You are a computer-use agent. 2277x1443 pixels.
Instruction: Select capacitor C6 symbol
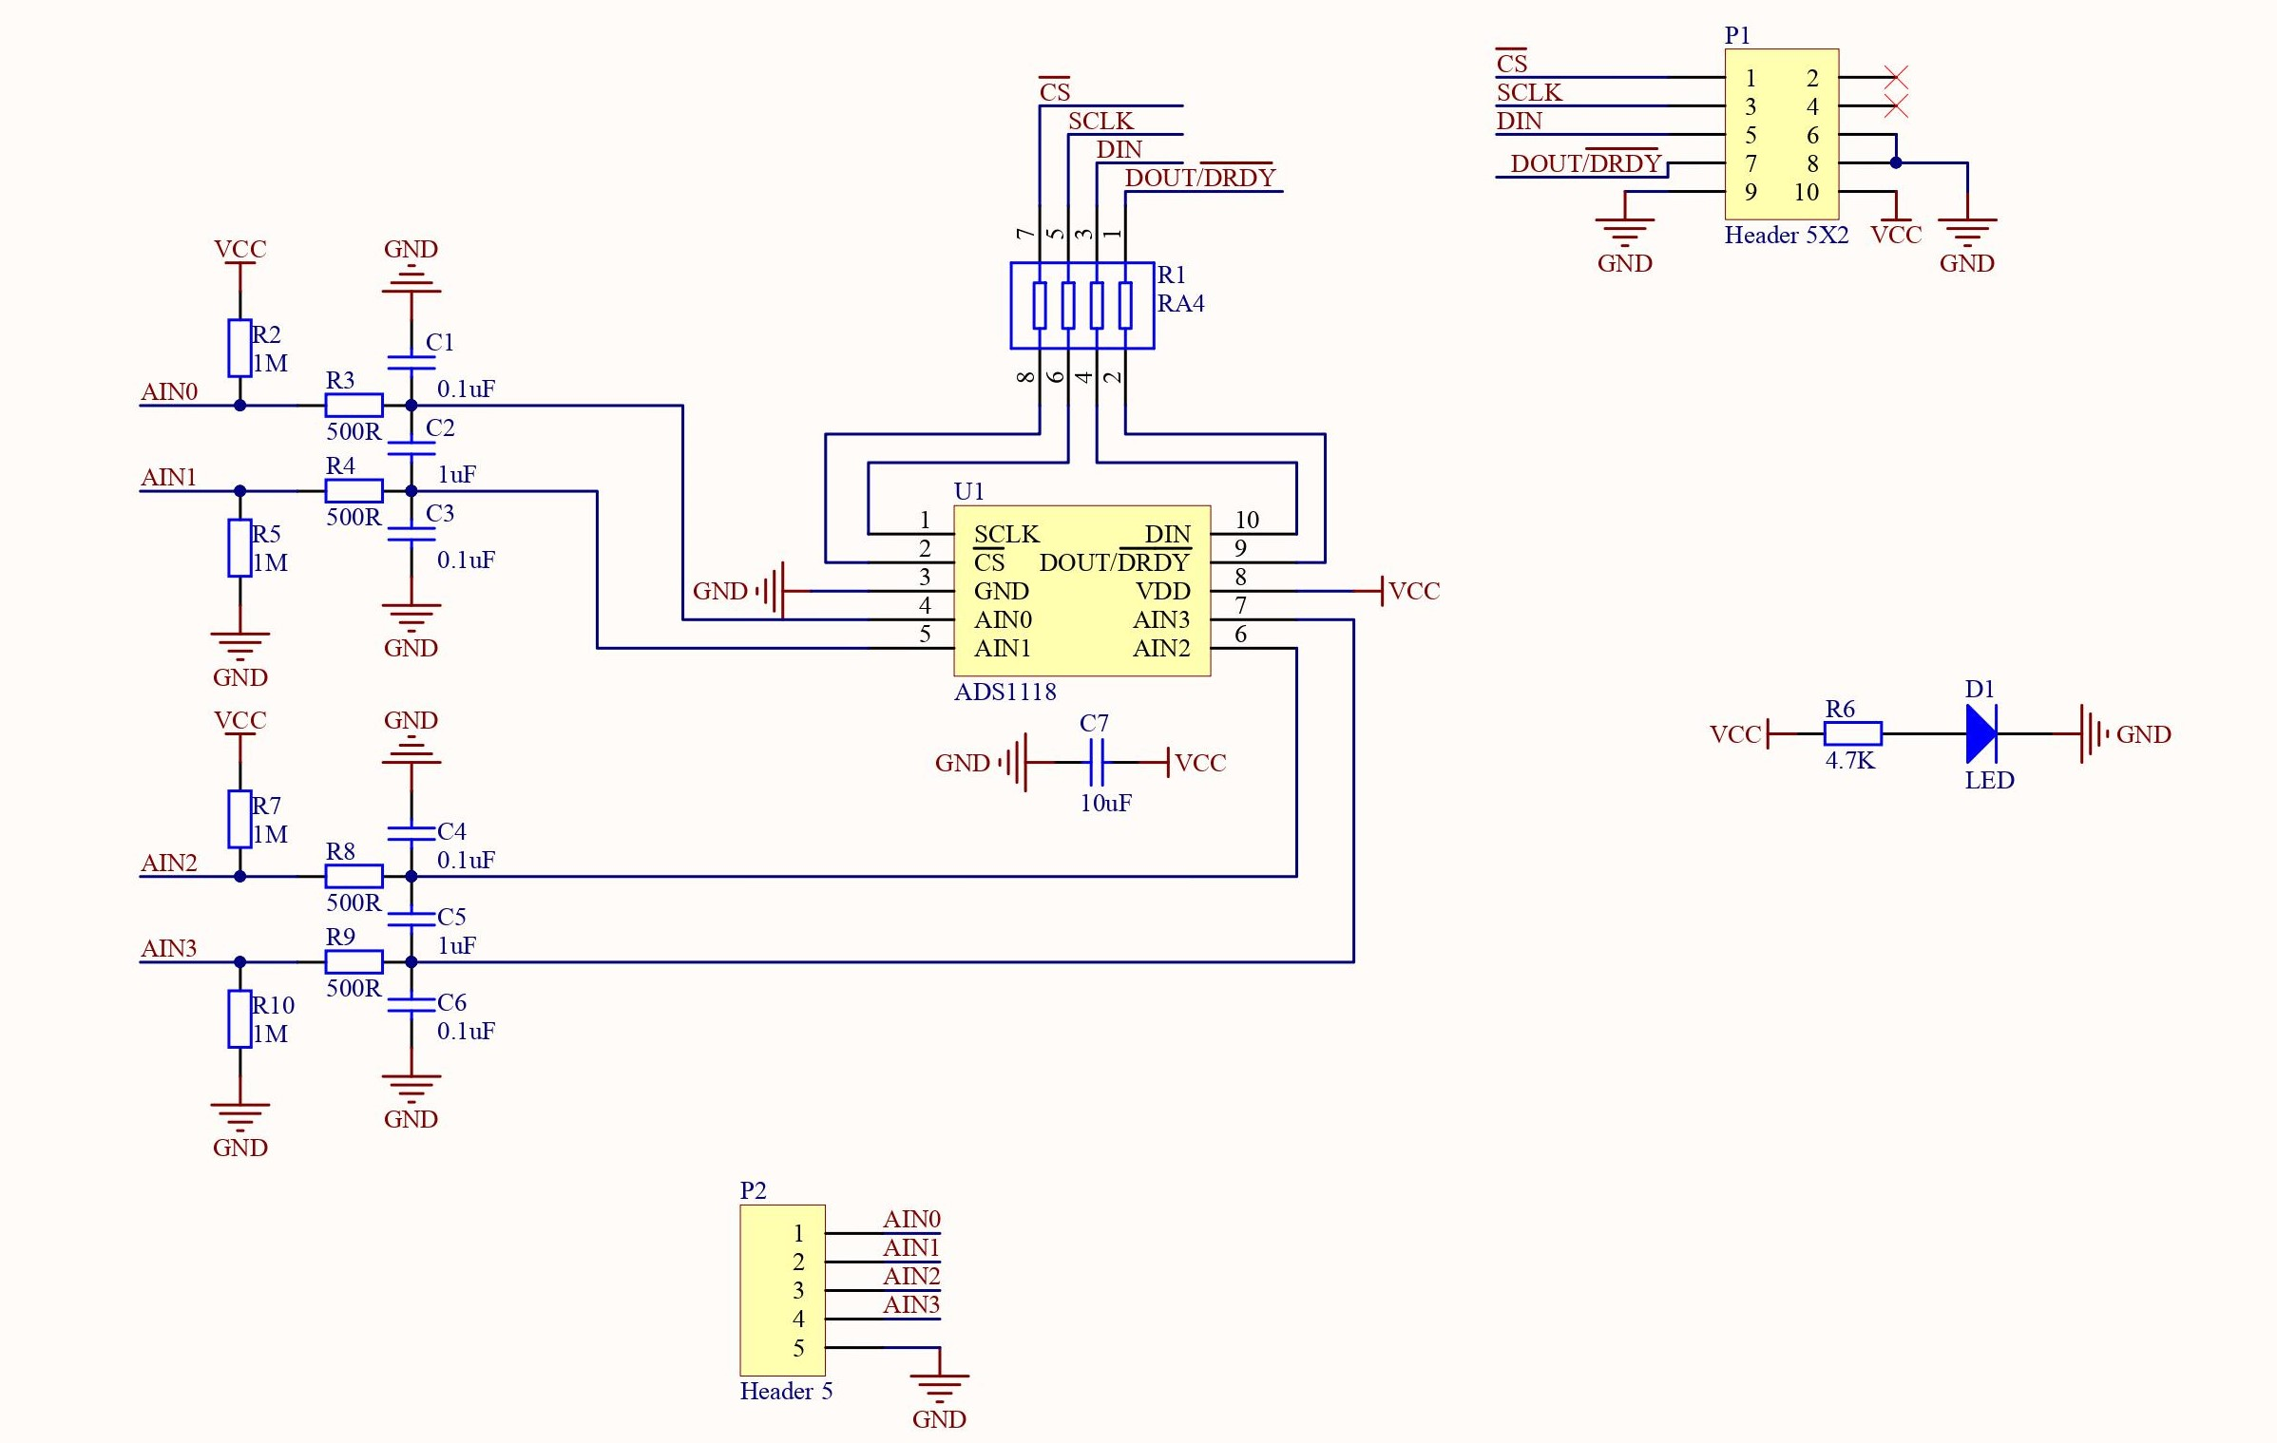411,1004
